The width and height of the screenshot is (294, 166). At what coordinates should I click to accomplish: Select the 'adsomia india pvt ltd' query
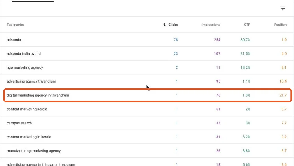pyautogui.click(x=24, y=53)
